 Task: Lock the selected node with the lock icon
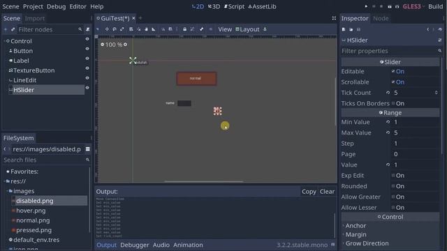click(x=184, y=29)
